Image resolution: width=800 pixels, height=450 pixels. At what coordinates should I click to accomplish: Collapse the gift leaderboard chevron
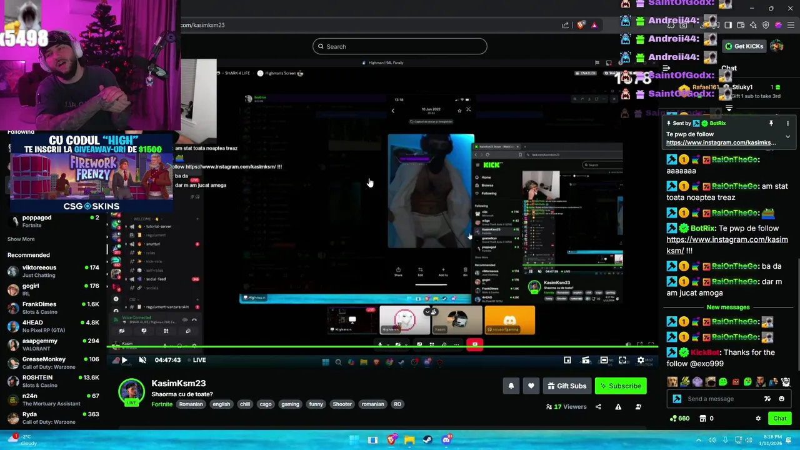point(729,109)
